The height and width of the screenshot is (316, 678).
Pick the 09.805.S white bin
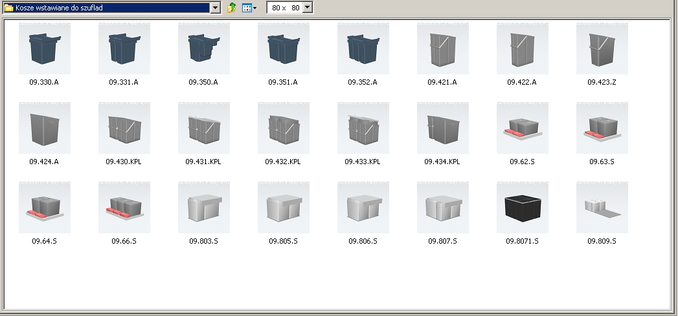[x=283, y=207]
